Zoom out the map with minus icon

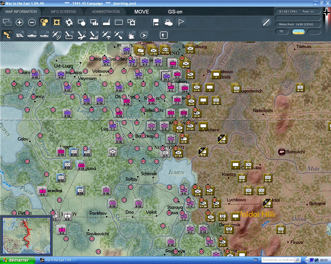pyautogui.click(x=32, y=22)
